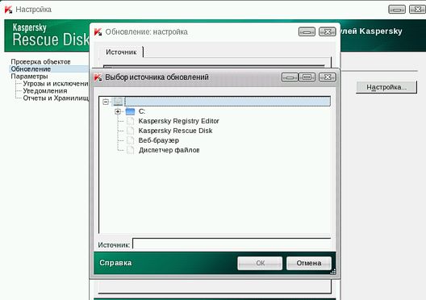Click the blue C: folder icon
Image resolution: width=426 pixels, height=300 pixels.
click(x=130, y=111)
